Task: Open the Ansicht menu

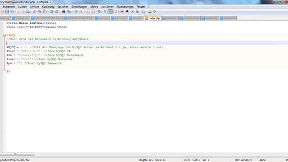Action: 34,7
